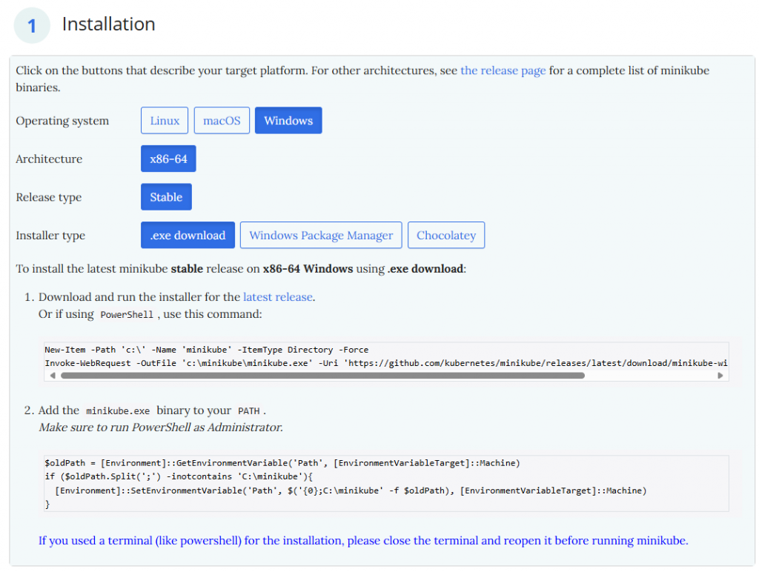Viewport: 759px width, 572px height.
Task: Open the release page link
Action: 503,70
